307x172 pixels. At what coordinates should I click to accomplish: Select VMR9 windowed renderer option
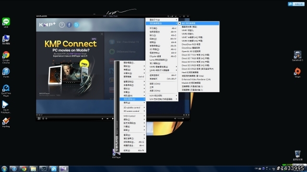199,34
